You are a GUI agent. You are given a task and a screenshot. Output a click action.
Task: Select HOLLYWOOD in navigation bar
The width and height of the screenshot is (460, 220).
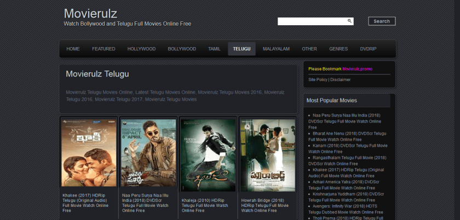[141, 49]
